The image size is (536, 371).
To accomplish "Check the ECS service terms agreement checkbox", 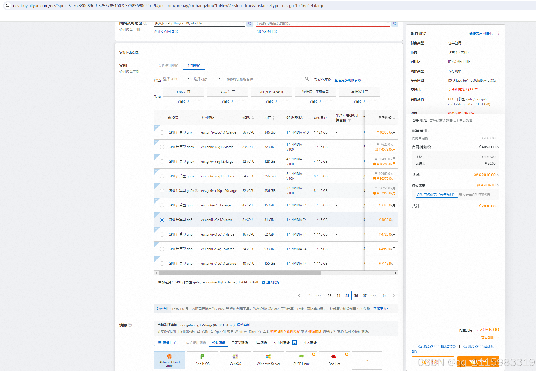I will point(414,346).
